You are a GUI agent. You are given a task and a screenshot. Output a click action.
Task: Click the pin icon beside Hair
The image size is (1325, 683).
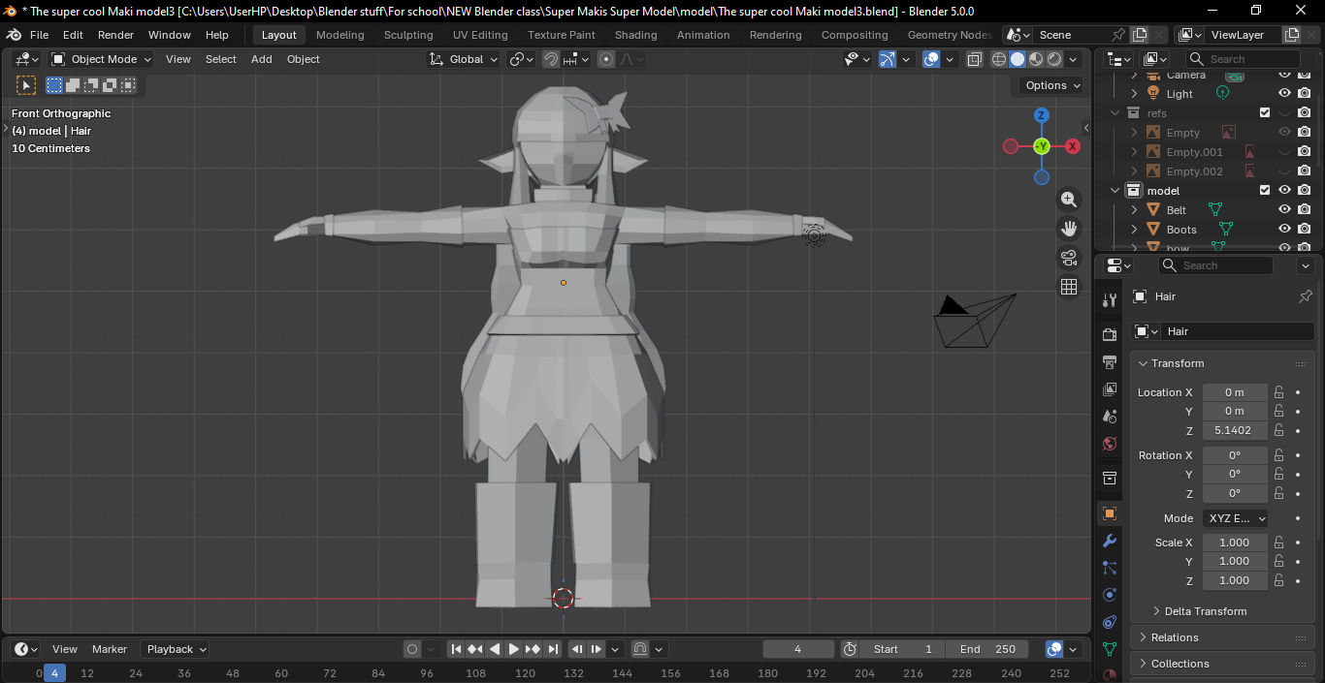pos(1305,296)
